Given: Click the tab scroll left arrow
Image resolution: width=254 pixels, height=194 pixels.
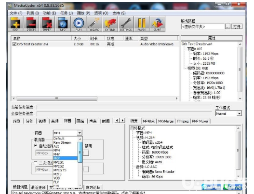Looking at the screenshot, I should [x=117, y=120].
